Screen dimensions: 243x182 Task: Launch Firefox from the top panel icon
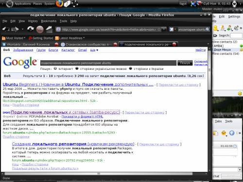59,3
